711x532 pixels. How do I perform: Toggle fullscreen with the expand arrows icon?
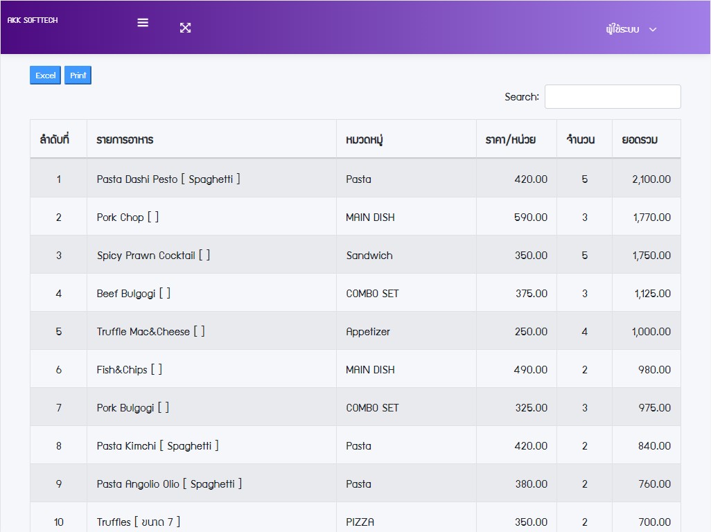click(x=185, y=28)
